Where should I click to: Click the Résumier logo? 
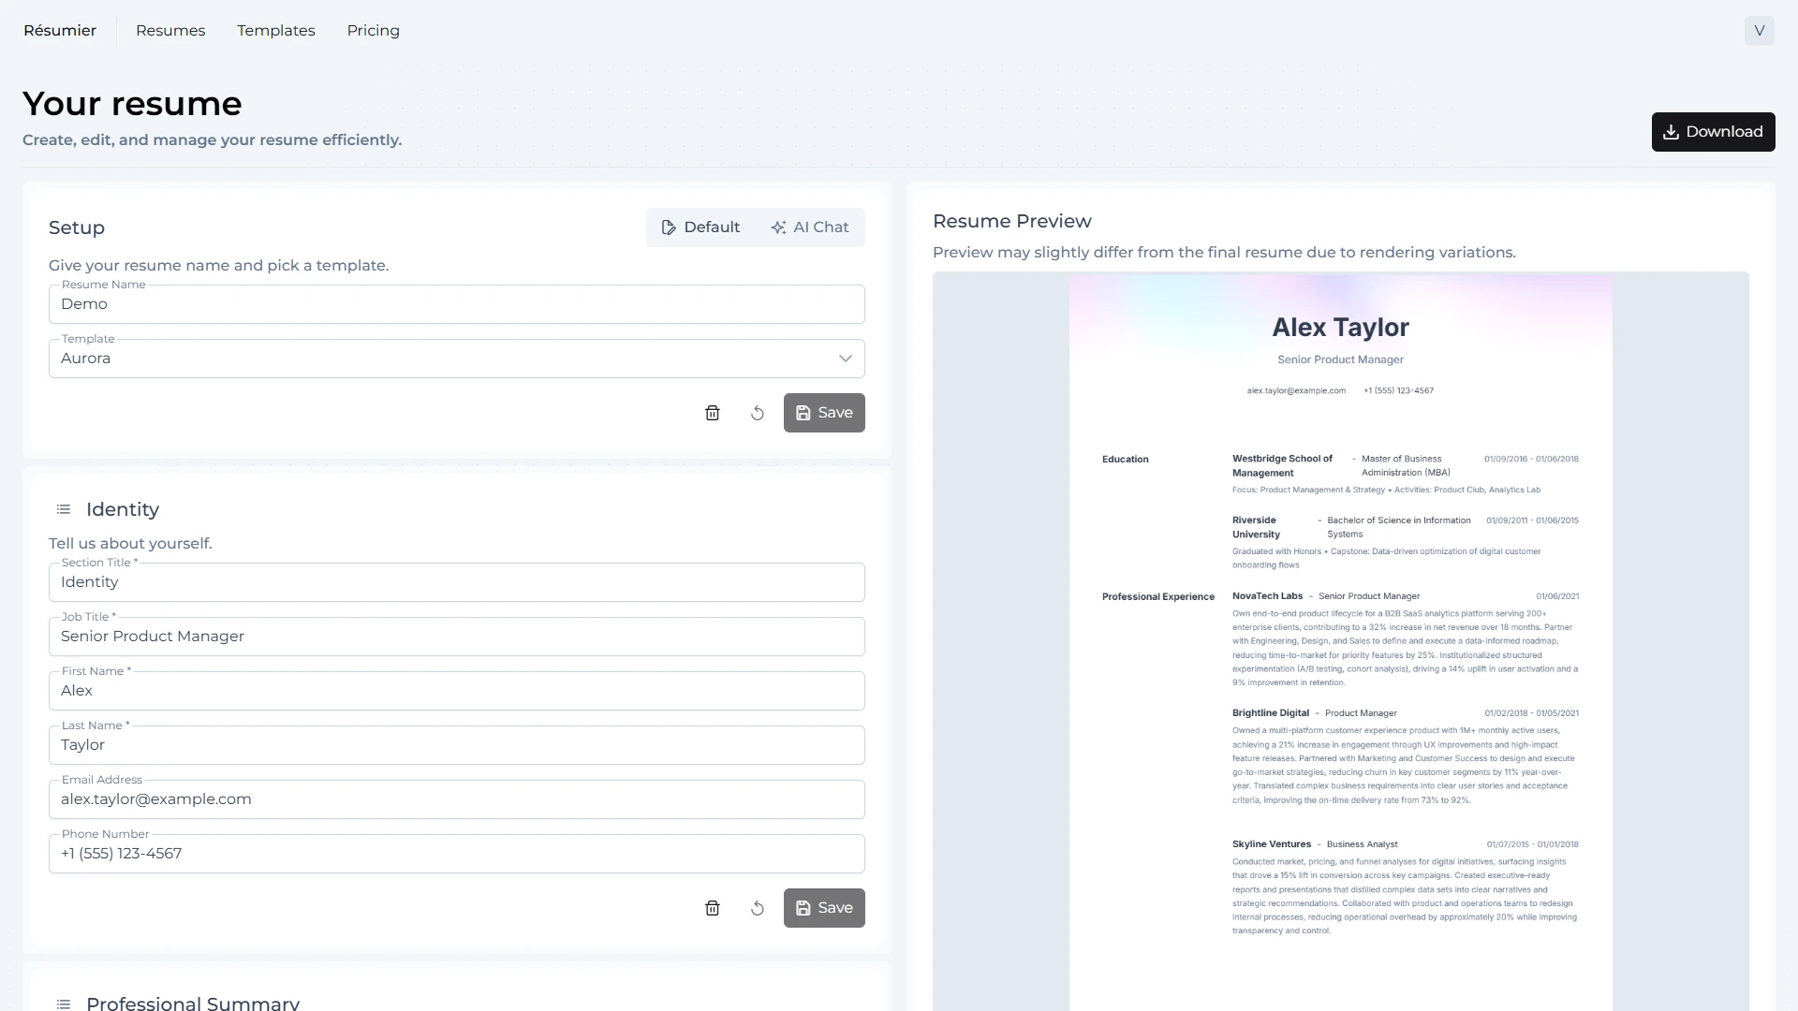point(60,31)
